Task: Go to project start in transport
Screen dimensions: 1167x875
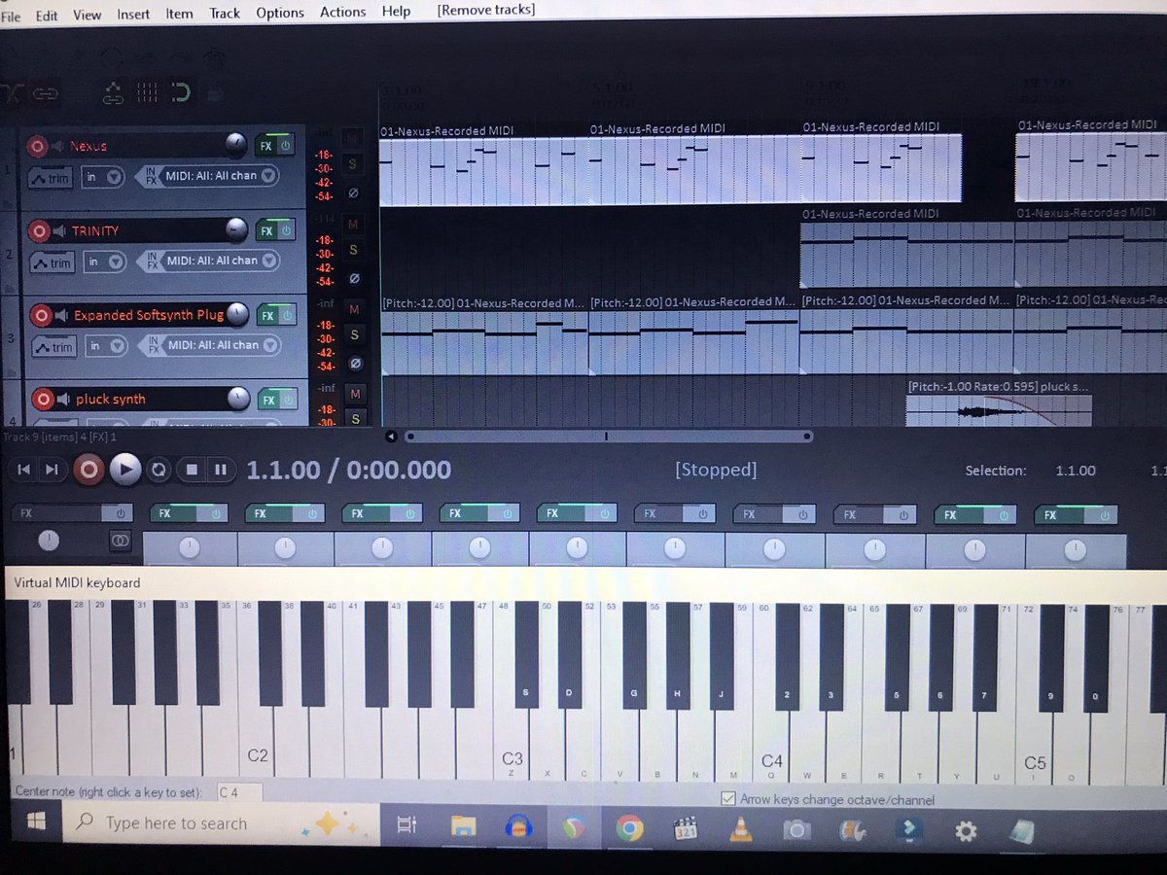Action: click(24, 471)
